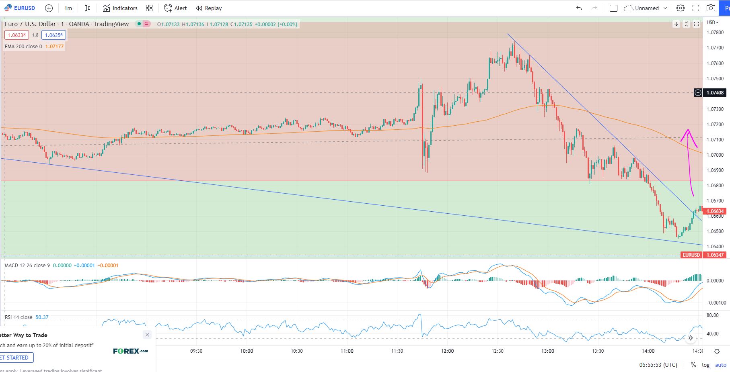Select the bar style (candles) icon
This screenshot has width=730, height=372.
point(87,8)
